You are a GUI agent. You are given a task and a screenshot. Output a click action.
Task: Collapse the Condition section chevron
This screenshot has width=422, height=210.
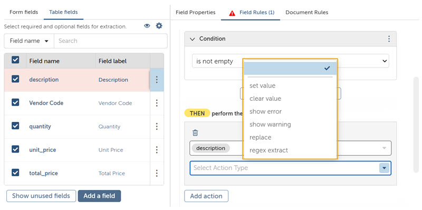click(192, 39)
